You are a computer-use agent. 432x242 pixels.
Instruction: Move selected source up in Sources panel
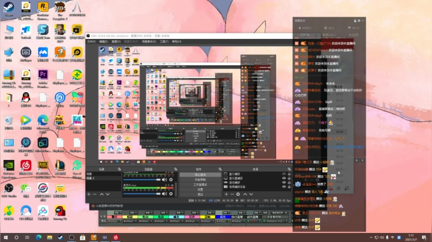[x=245, y=194]
